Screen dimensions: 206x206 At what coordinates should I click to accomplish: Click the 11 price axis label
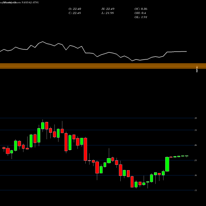click(x=196, y=190)
